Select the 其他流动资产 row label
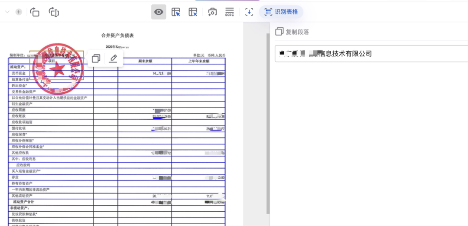 pos(22,196)
